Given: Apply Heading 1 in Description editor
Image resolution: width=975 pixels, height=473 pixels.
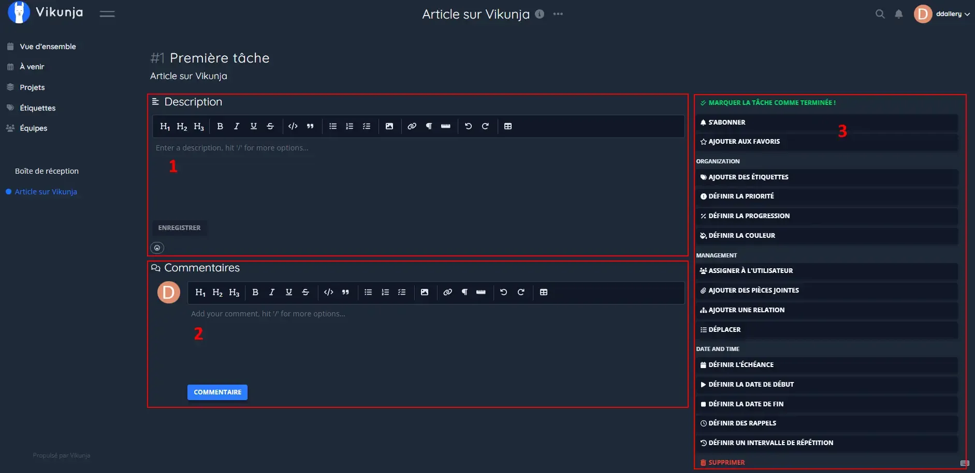Looking at the screenshot, I should 165,126.
